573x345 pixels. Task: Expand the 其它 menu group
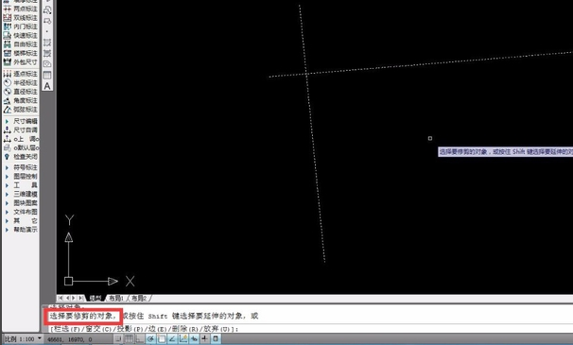pos(21,221)
